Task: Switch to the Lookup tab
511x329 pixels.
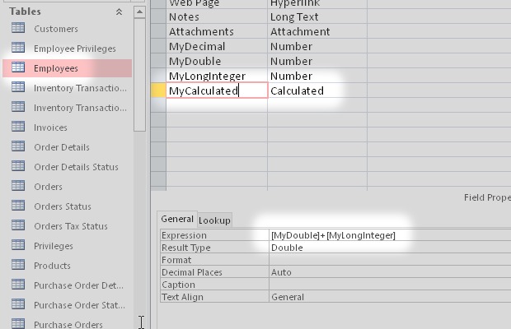Action: (x=215, y=220)
